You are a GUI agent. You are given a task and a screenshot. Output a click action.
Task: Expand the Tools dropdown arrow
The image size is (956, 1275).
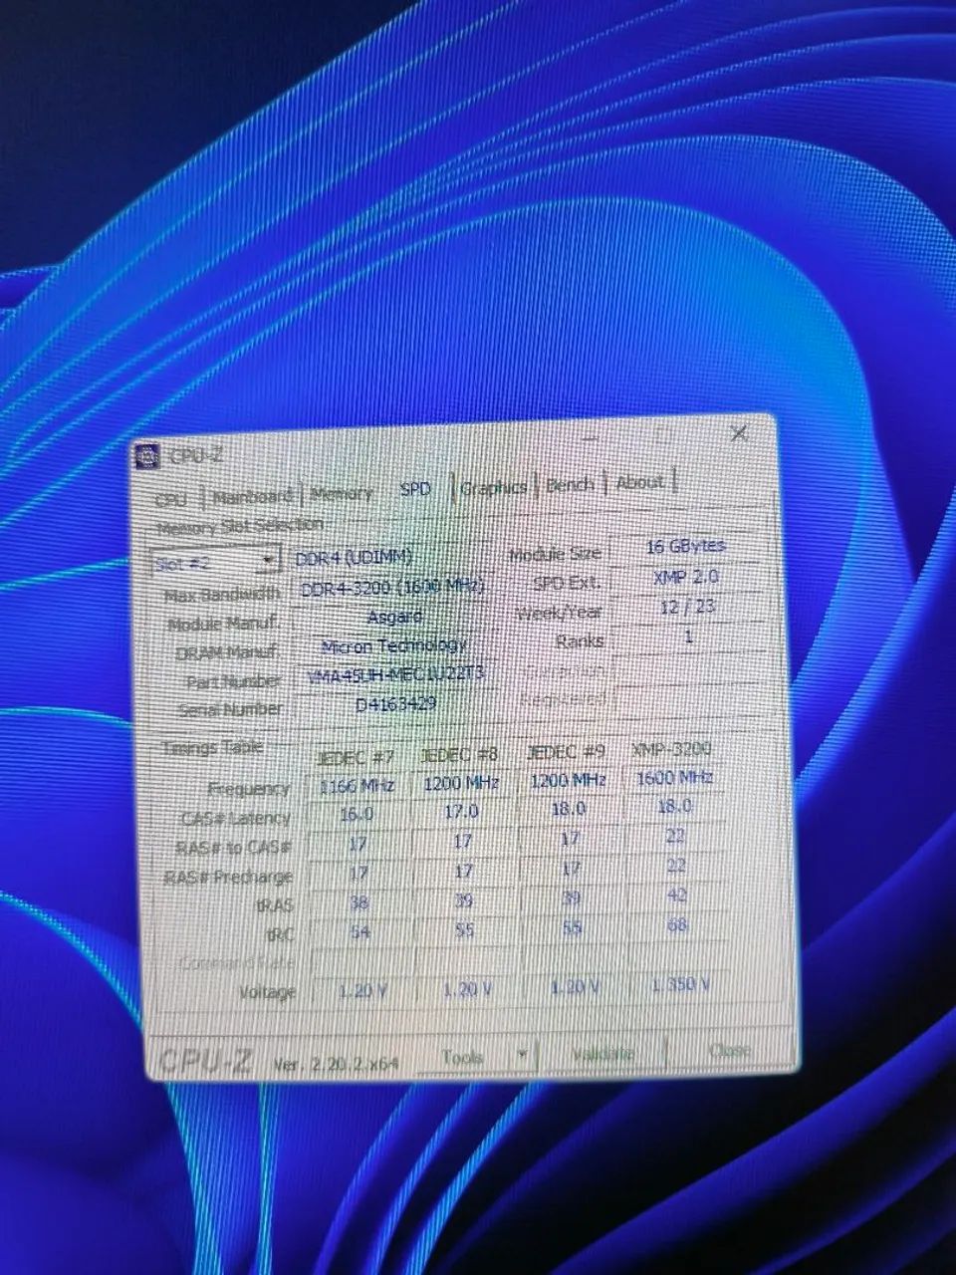point(522,1055)
